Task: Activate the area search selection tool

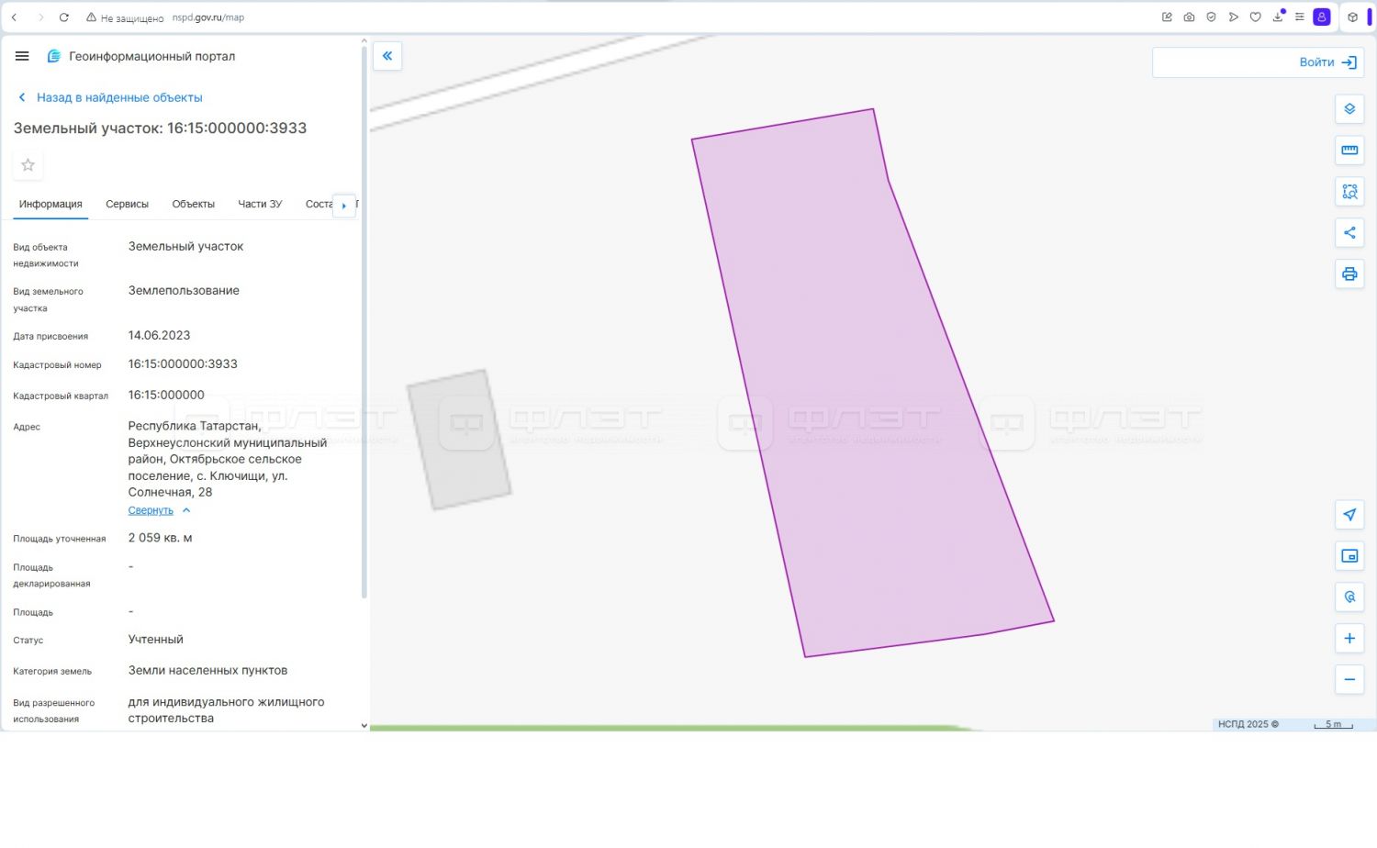Action: 1349,192
